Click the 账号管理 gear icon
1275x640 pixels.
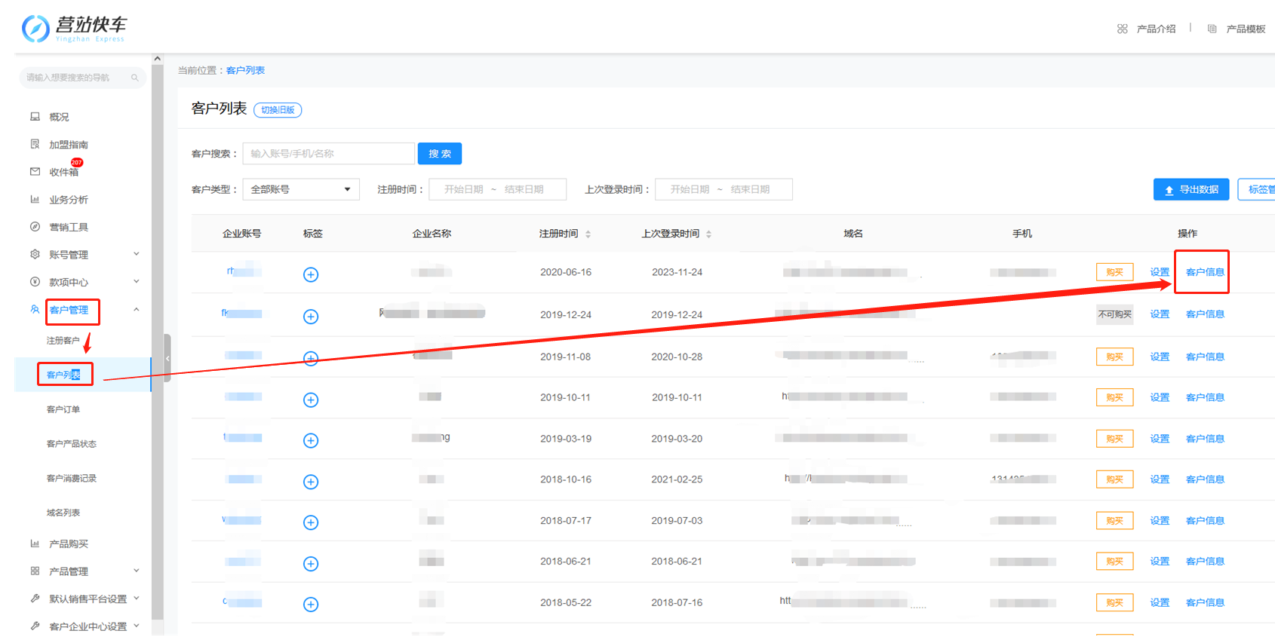(x=35, y=255)
